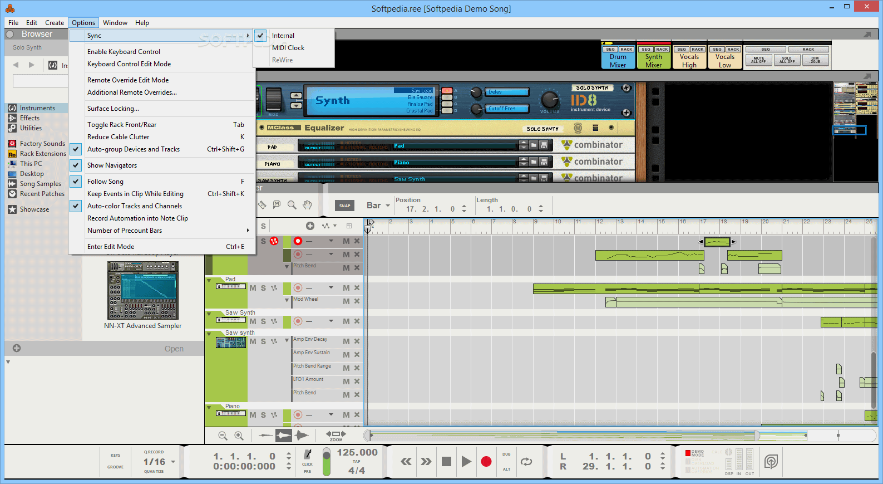The height and width of the screenshot is (484, 883).
Task: Open the audio output settings icon in transport
Action: (771, 461)
